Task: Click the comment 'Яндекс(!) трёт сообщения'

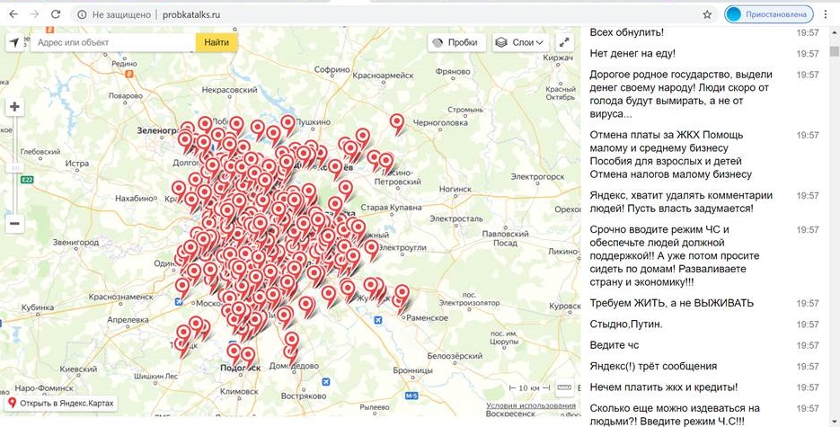Action: [x=653, y=366]
